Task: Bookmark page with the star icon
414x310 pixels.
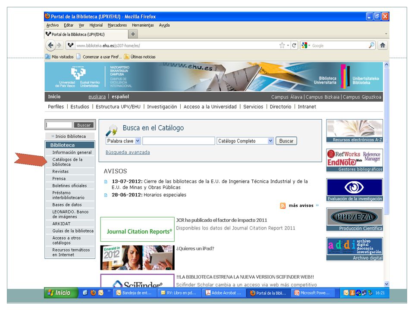Action: tap(282, 45)
